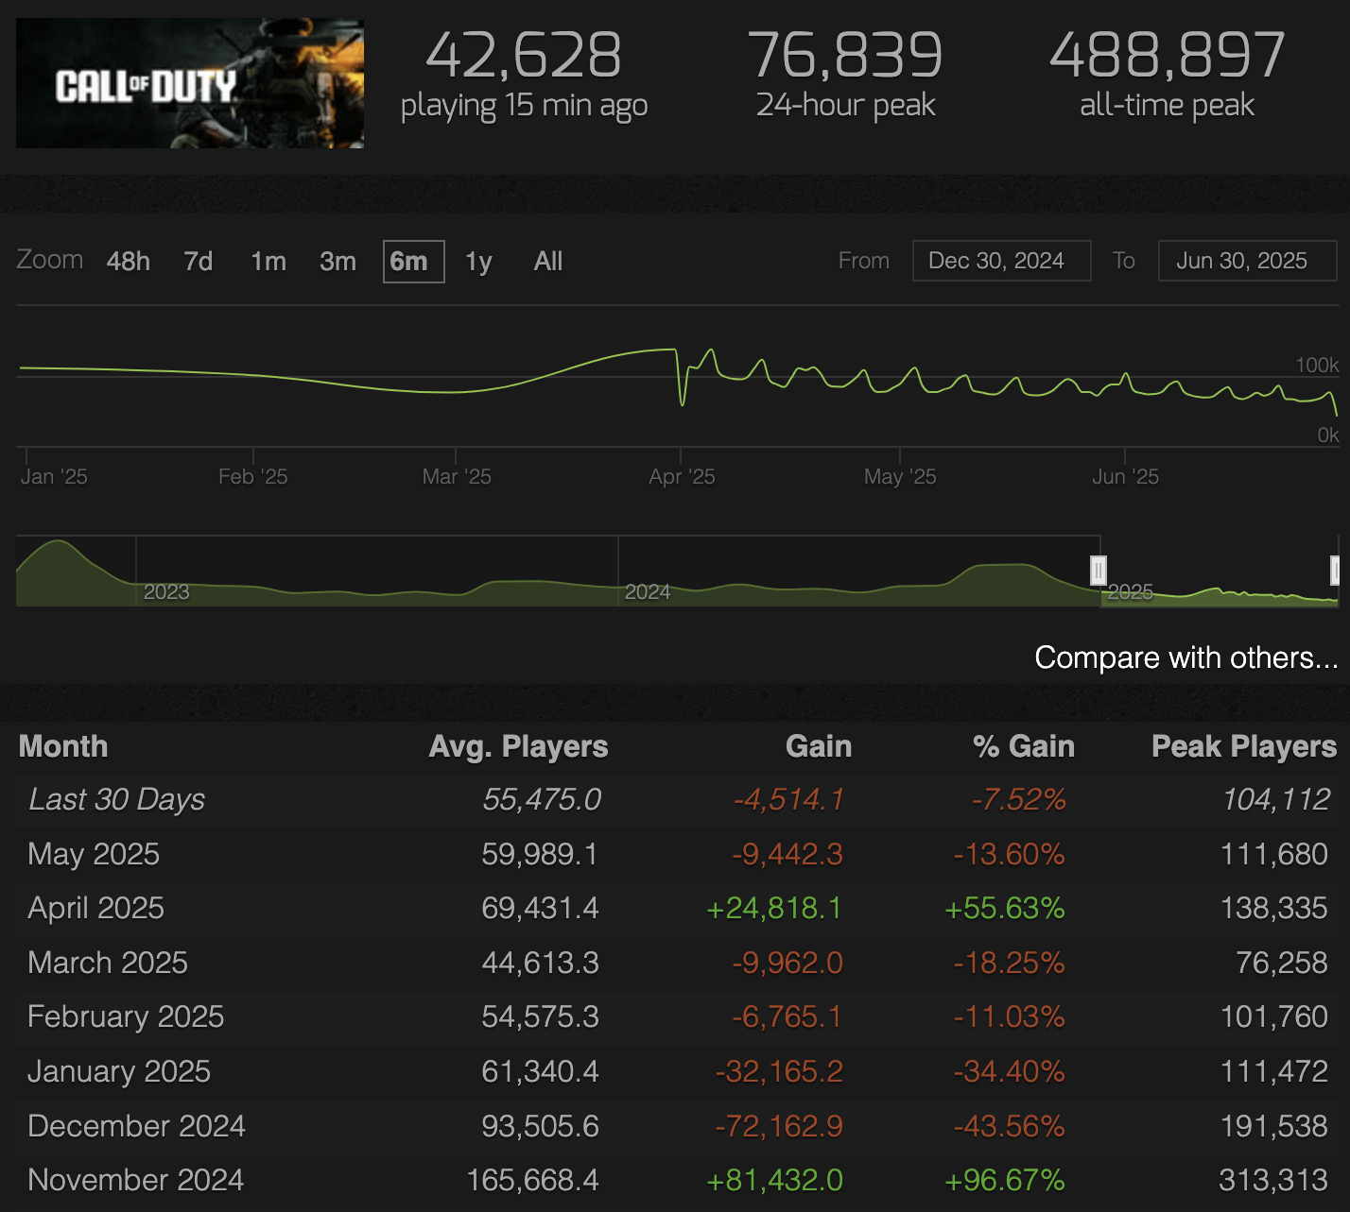Click the peak value 104,112

tap(1276, 799)
